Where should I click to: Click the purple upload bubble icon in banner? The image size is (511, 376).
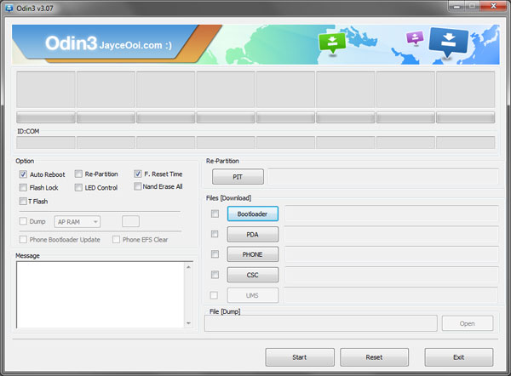pos(415,38)
